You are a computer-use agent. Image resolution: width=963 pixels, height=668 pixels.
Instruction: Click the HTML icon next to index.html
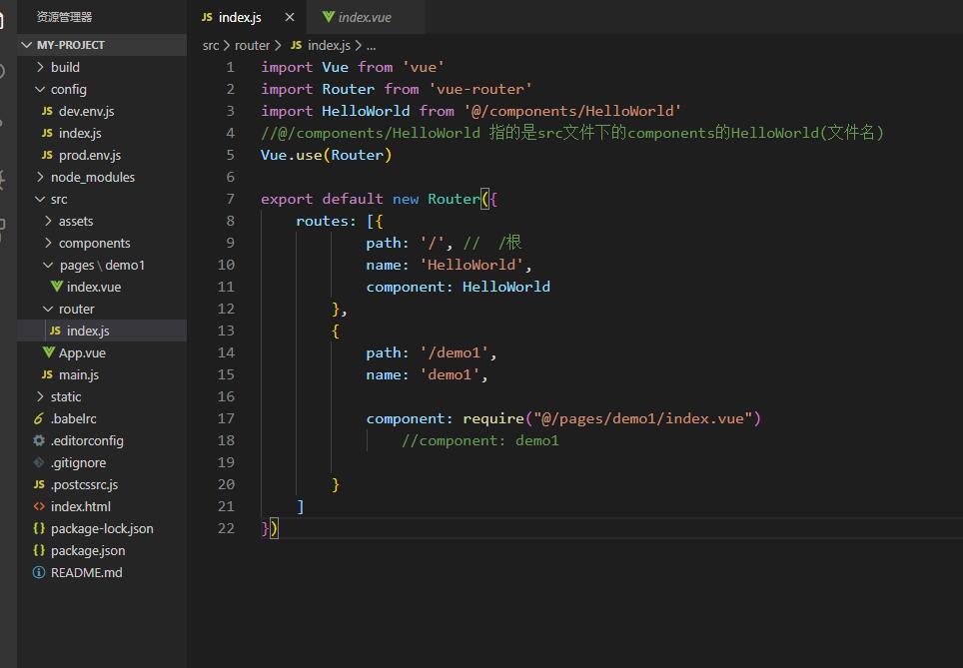(39, 506)
